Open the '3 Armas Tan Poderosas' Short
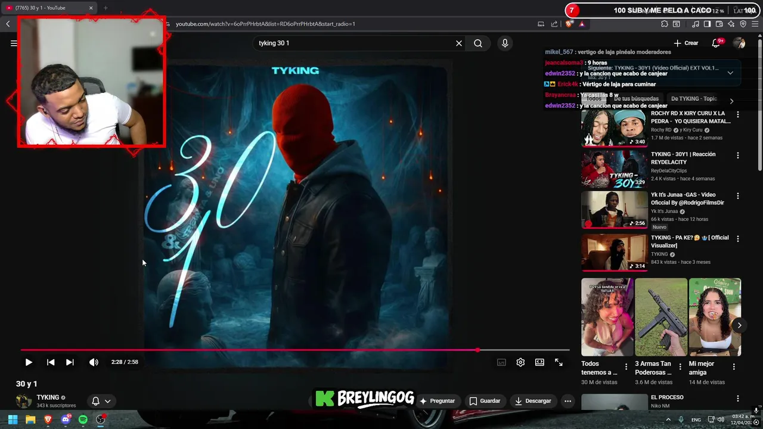Viewport: 763px width, 429px height. (x=660, y=317)
